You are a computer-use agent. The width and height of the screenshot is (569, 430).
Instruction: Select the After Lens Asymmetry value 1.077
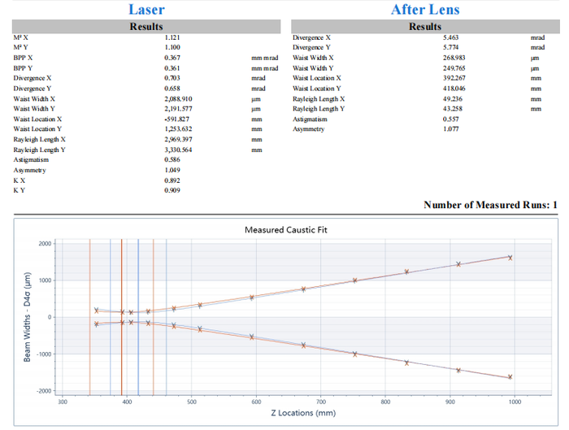(x=450, y=129)
